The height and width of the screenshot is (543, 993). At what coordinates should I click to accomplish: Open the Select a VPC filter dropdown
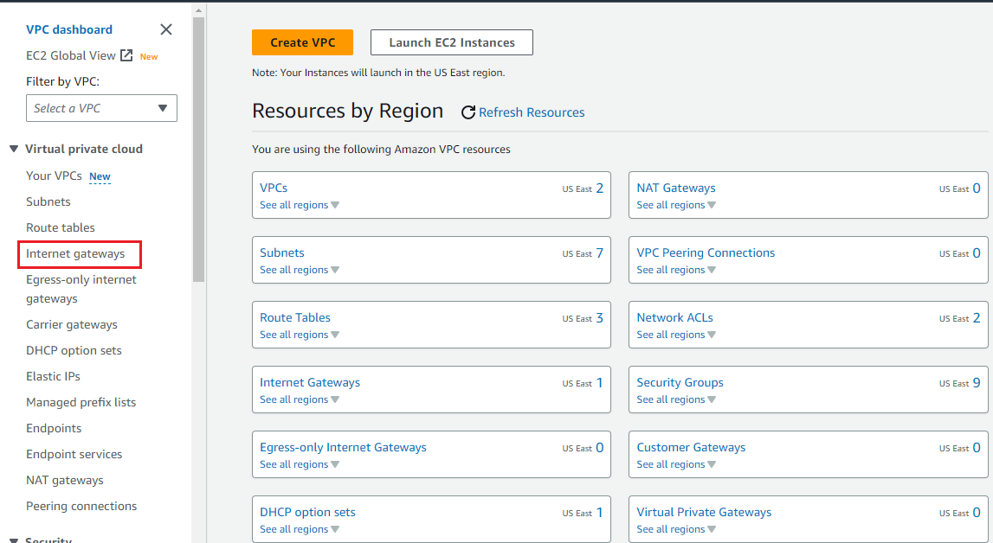tap(101, 108)
